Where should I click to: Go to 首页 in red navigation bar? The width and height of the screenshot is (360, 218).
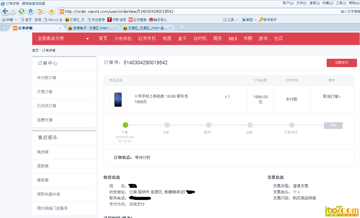[x=103, y=39]
